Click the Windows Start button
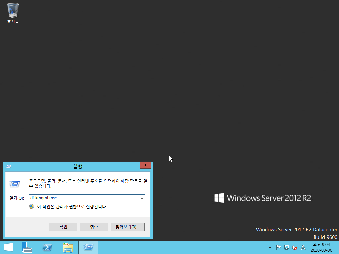 [x=8, y=247]
